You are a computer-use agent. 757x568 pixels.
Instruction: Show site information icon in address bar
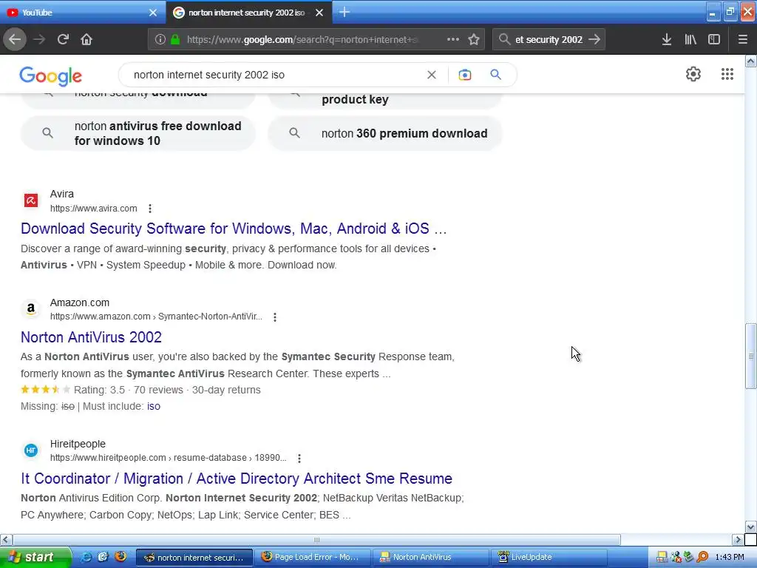click(x=160, y=40)
